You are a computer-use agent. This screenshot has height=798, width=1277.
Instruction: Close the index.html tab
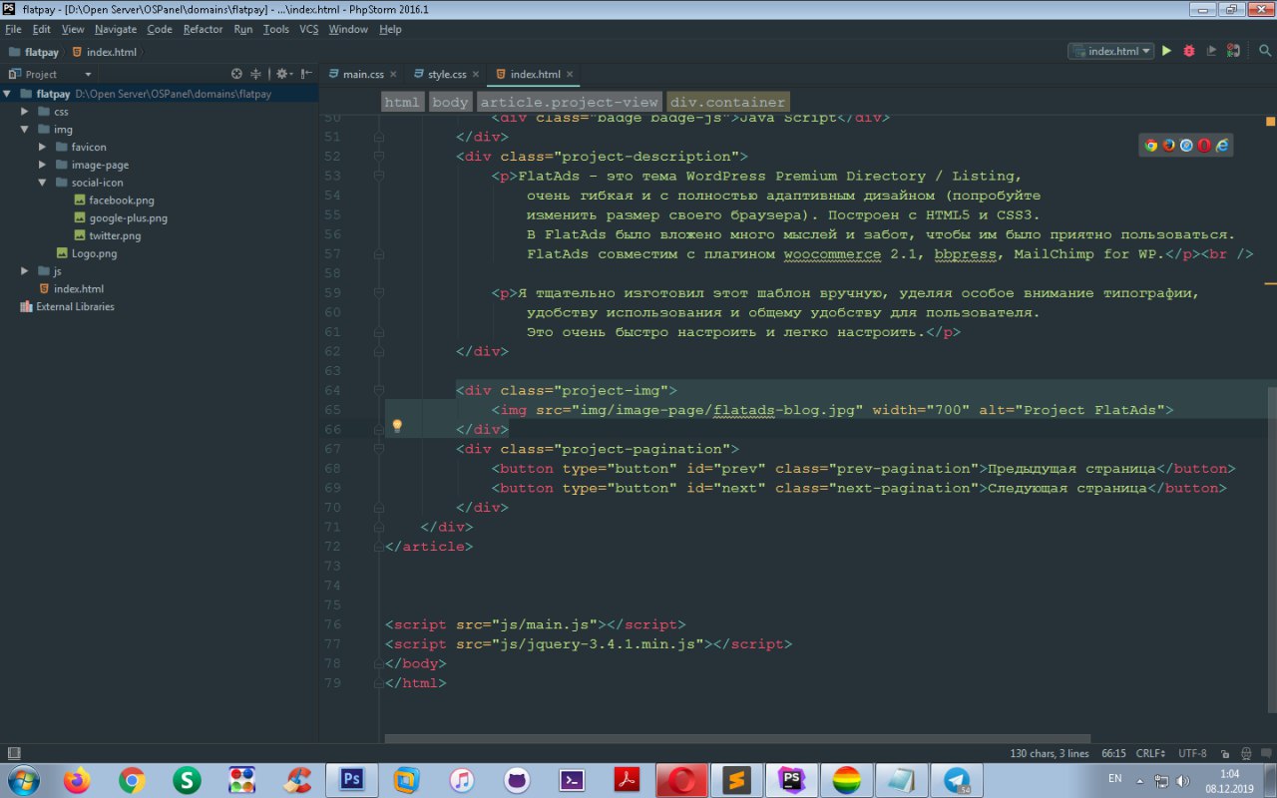(570, 74)
